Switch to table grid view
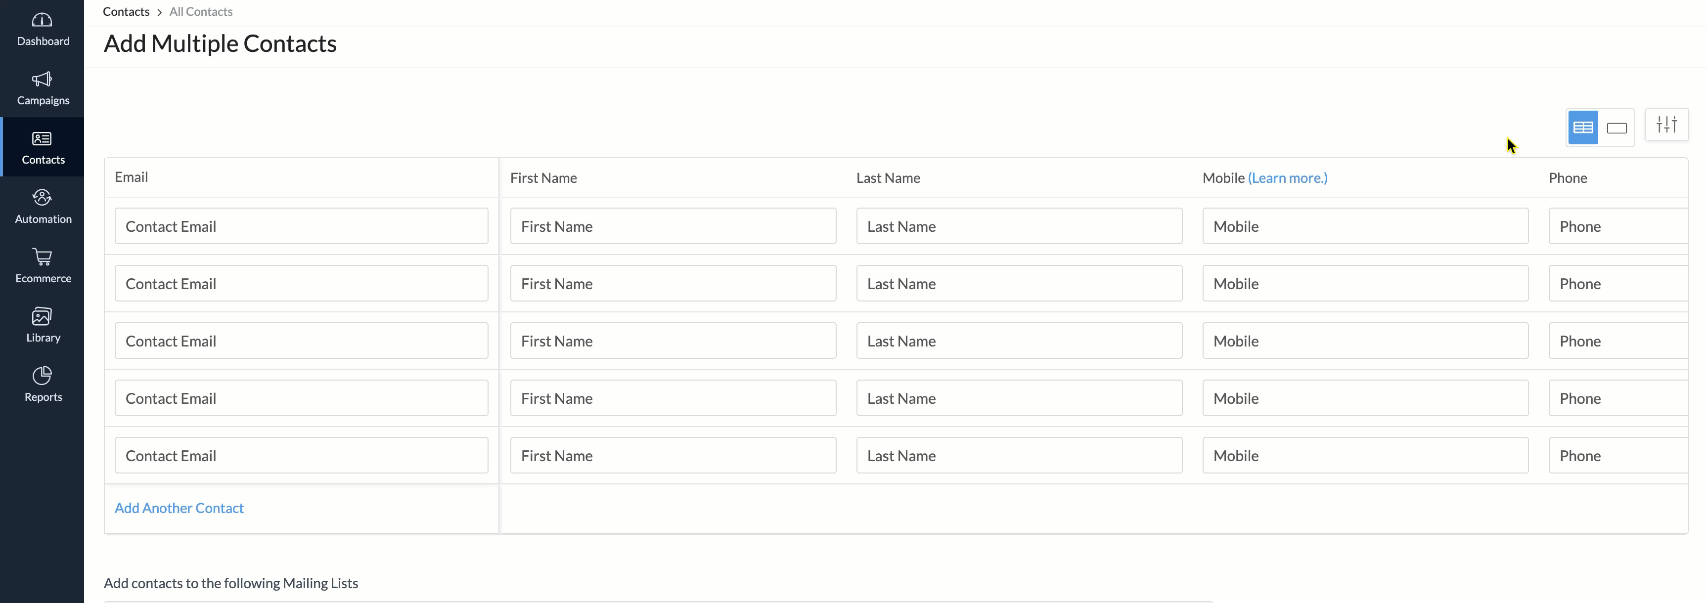The image size is (1707, 603). (x=1582, y=128)
